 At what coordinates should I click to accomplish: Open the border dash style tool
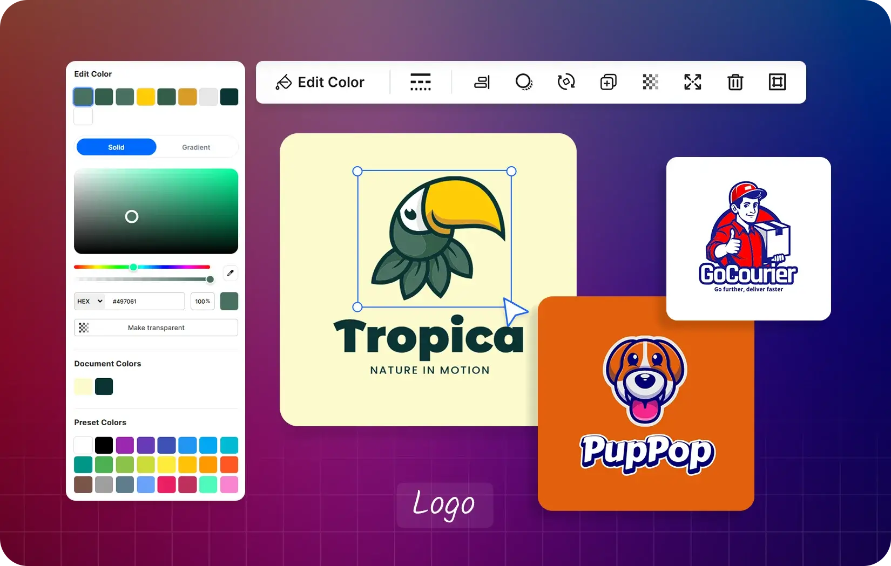pyautogui.click(x=420, y=82)
